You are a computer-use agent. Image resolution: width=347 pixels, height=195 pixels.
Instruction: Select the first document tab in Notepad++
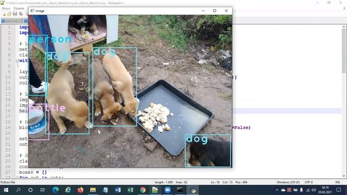12,21
